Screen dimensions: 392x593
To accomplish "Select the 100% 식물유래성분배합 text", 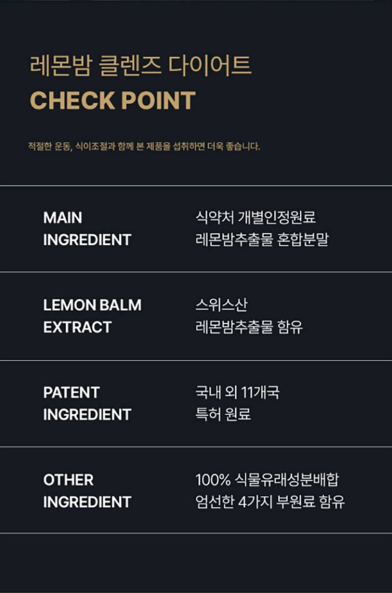I will [x=267, y=479].
